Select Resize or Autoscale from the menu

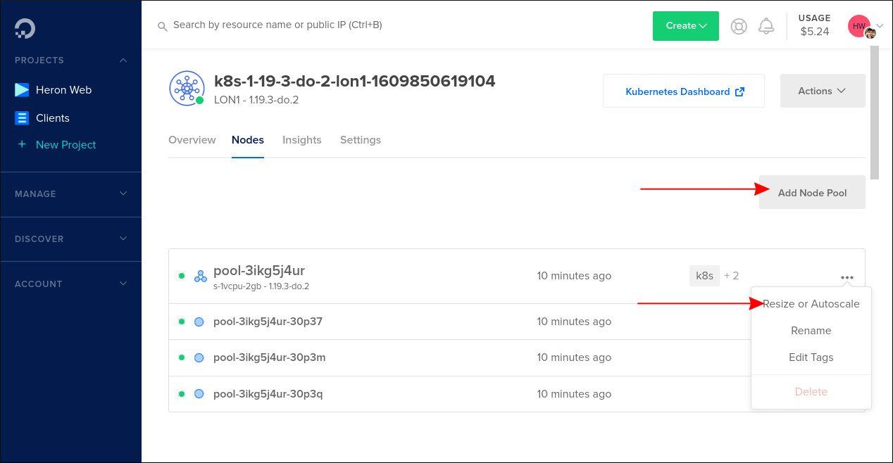pos(811,303)
